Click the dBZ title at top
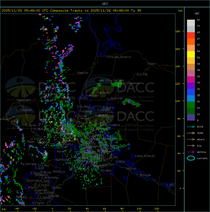Image resolution: width=210 pixels, height=212 pixels. point(105,4)
